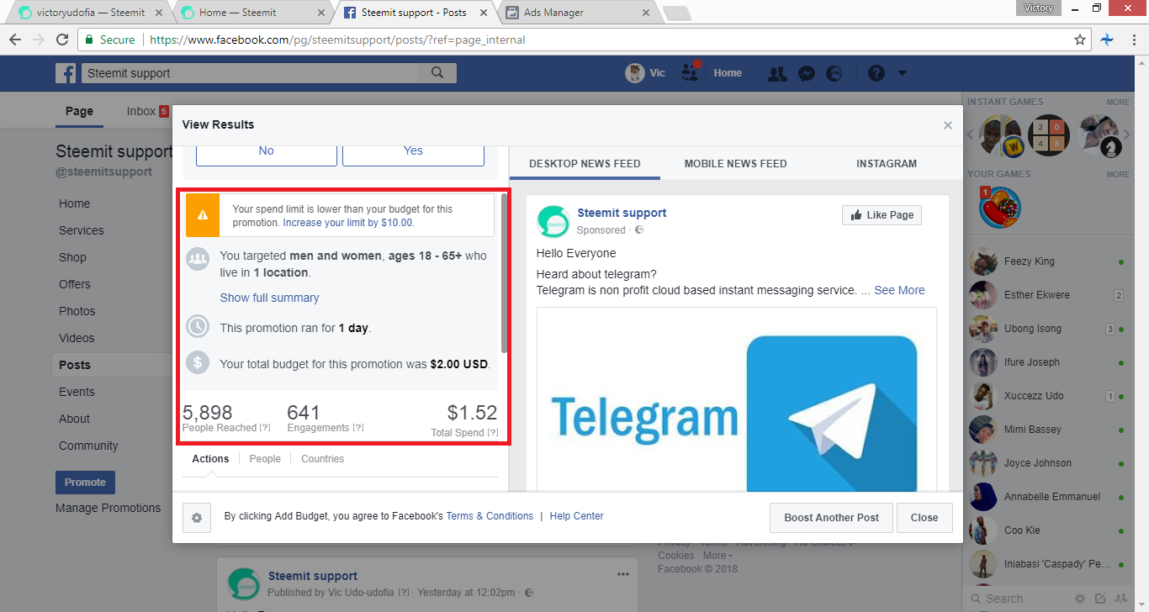Open the Countries tab

point(322,459)
